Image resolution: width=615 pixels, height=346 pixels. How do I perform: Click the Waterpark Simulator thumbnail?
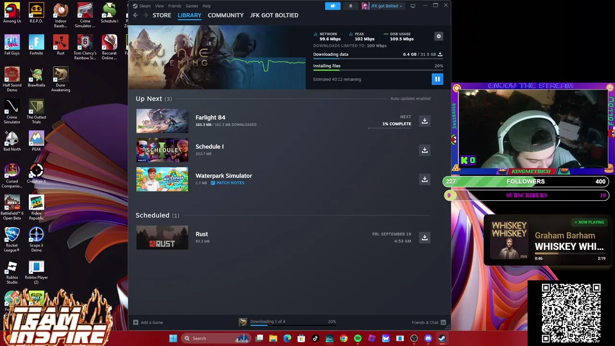tap(162, 179)
